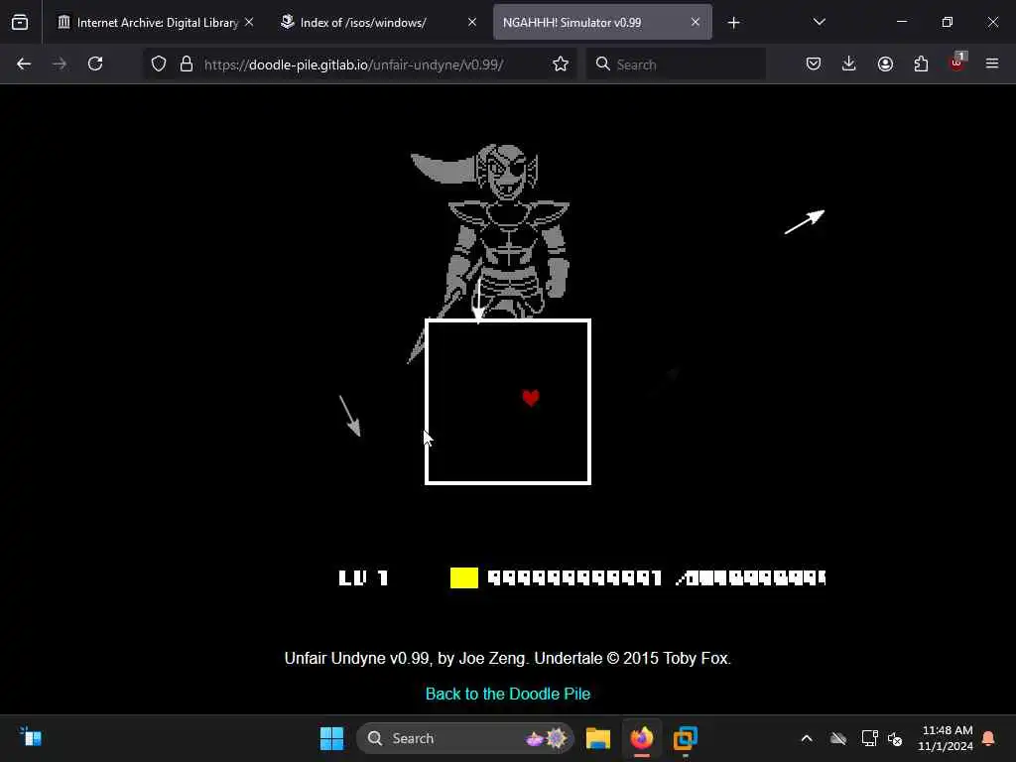Open the OneDrive cloud tray icon
Screen dimensions: 1016x762
[x=838, y=738]
